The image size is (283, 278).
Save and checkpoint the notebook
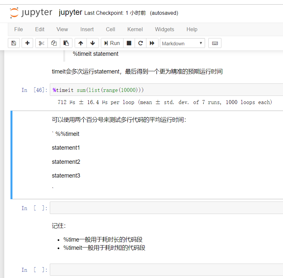pos(14,43)
